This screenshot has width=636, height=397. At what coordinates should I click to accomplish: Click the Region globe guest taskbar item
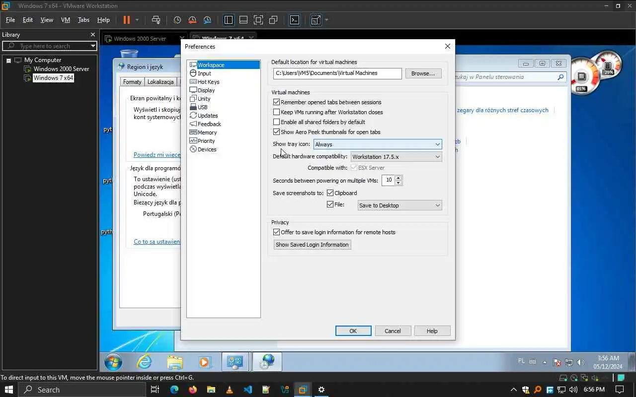(x=267, y=362)
